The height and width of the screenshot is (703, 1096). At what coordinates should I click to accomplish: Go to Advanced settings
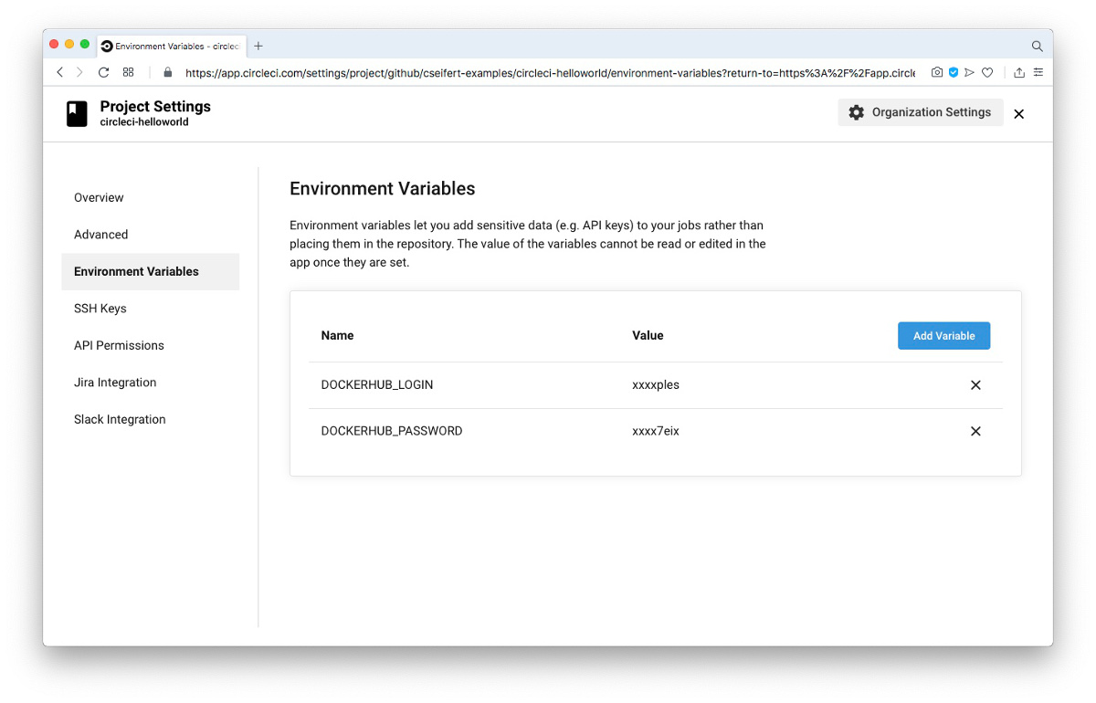tap(101, 235)
